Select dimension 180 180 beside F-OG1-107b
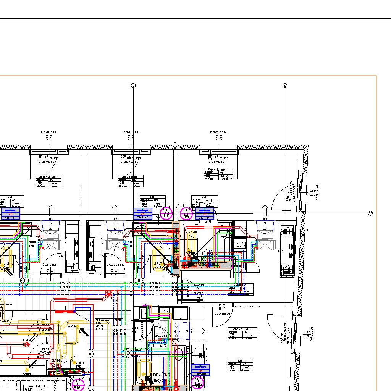The image size is (391, 391). coord(313,192)
